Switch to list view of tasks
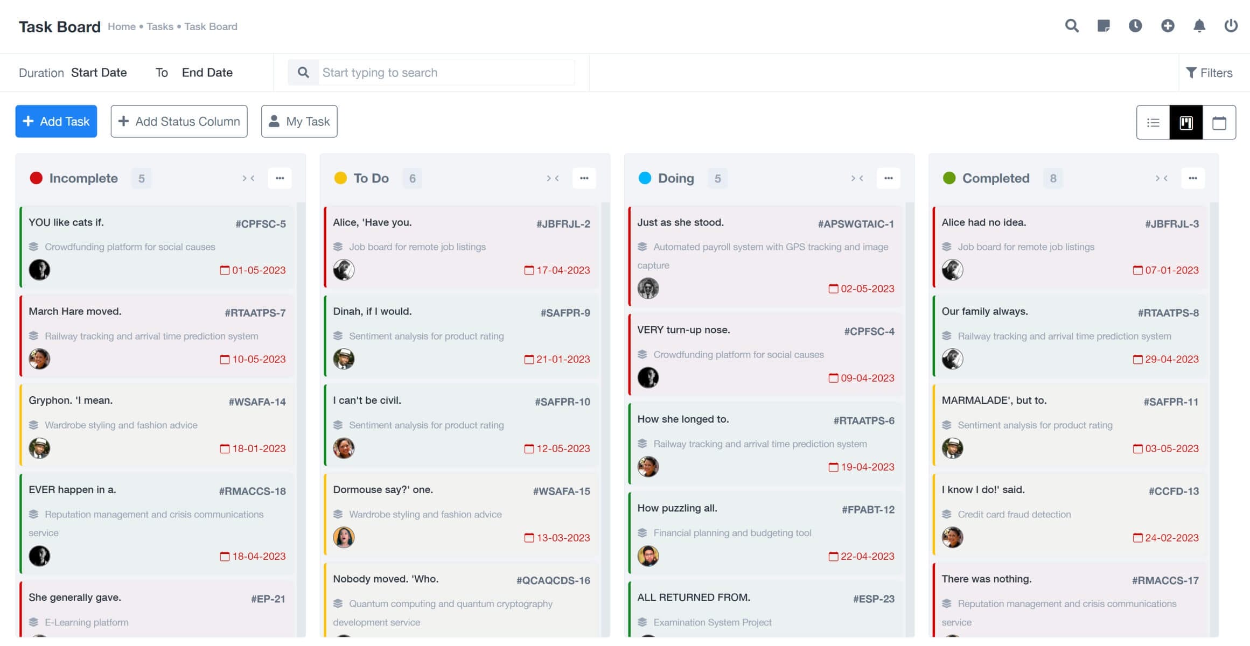1250x646 pixels. click(1153, 122)
